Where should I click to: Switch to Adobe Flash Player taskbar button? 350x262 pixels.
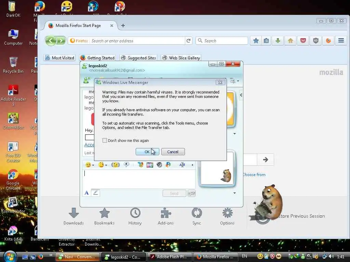pos(170,257)
